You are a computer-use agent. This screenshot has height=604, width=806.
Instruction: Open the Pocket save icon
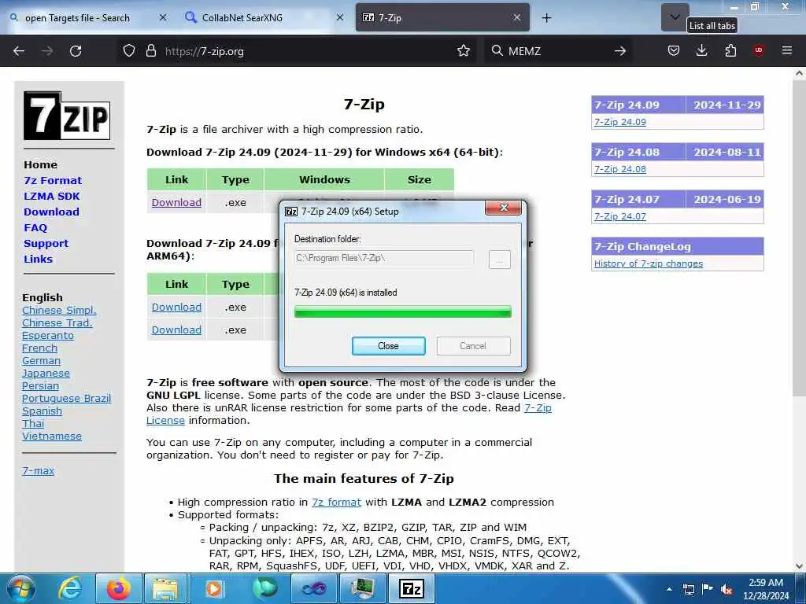click(x=674, y=50)
